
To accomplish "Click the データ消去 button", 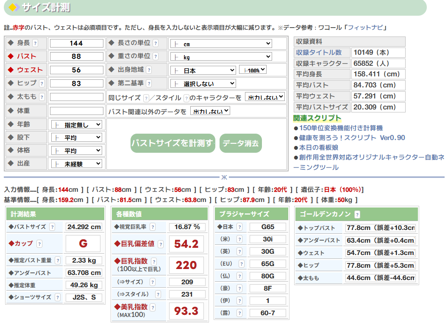I will (240, 143).
